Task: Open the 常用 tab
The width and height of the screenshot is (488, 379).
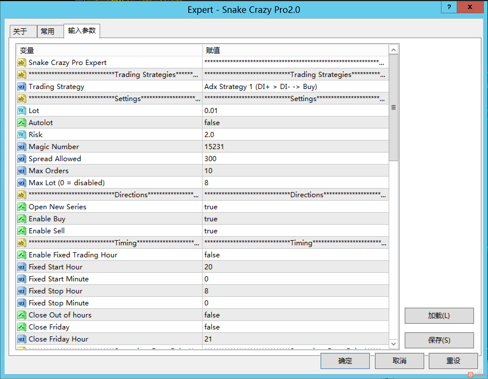Action: 50,31
